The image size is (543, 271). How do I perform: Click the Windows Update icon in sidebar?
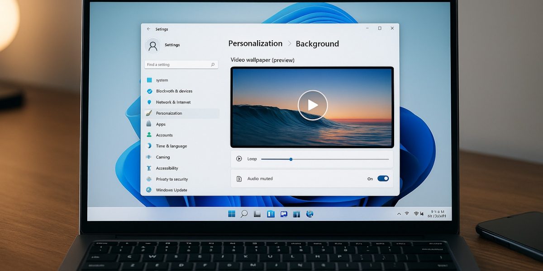tap(148, 190)
